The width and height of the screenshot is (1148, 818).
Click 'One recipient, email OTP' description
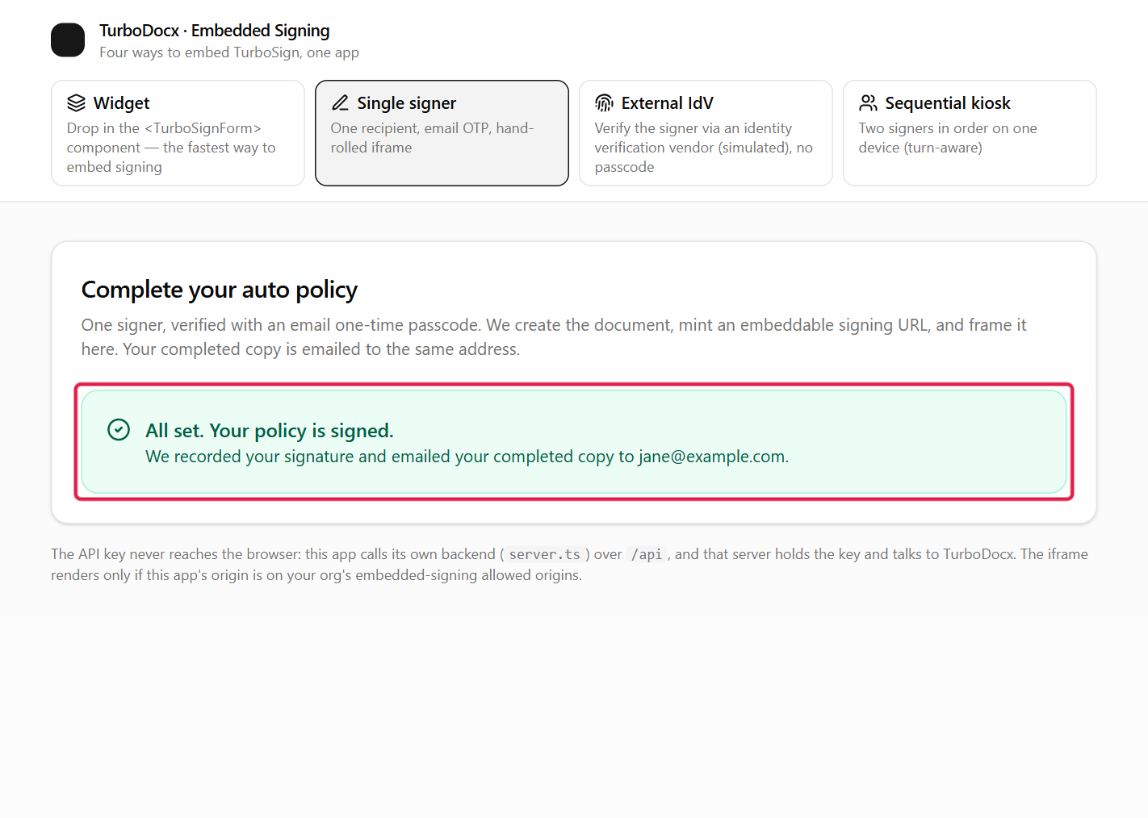pos(432,138)
